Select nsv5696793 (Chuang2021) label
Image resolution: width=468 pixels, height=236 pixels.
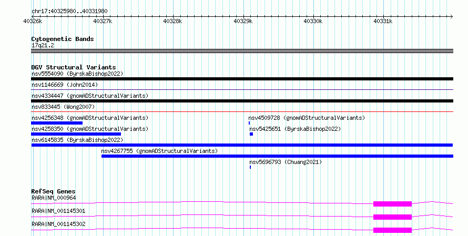(x=286, y=162)
